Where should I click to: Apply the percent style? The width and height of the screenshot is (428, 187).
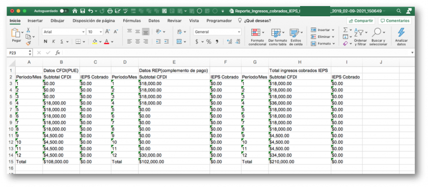coord(209,42)
